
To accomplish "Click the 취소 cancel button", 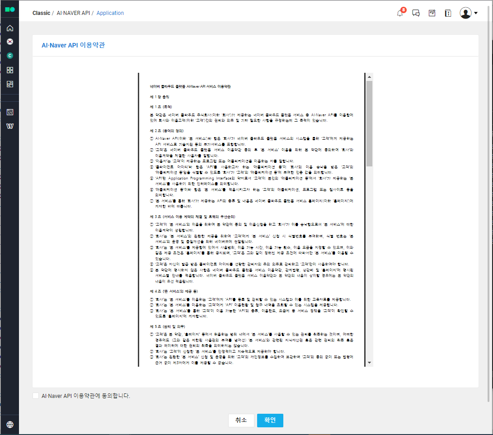I will point(241,420).
